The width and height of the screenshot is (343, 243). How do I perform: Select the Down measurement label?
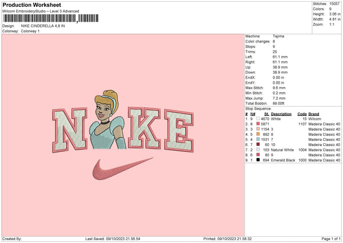tap(250, 72)
